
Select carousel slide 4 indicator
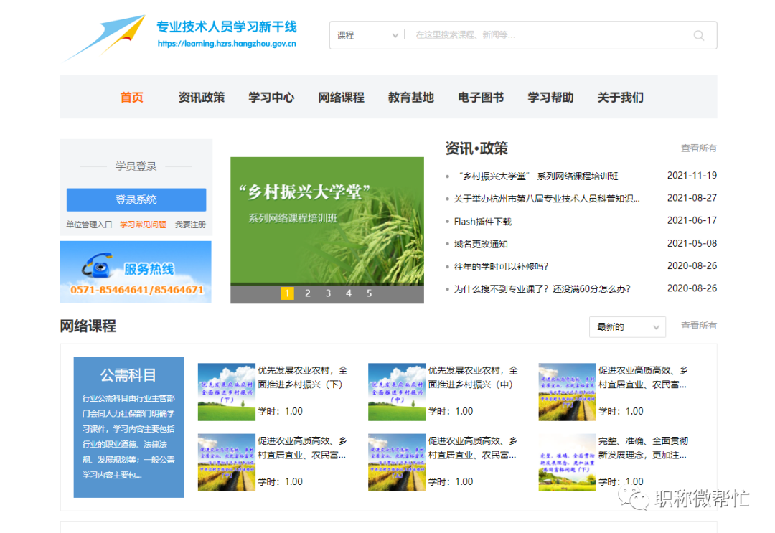click(x=349, y=293)
